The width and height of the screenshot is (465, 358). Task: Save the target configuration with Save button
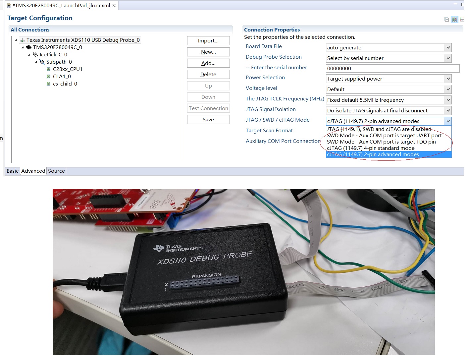point(208,120)
